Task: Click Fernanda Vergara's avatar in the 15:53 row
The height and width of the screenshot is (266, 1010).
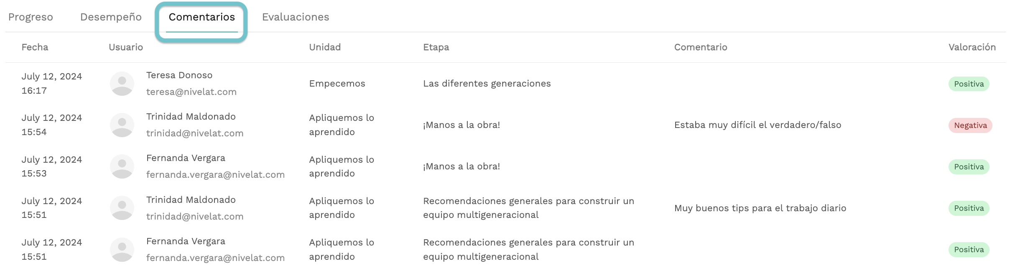Action: [x=122, y=166]
